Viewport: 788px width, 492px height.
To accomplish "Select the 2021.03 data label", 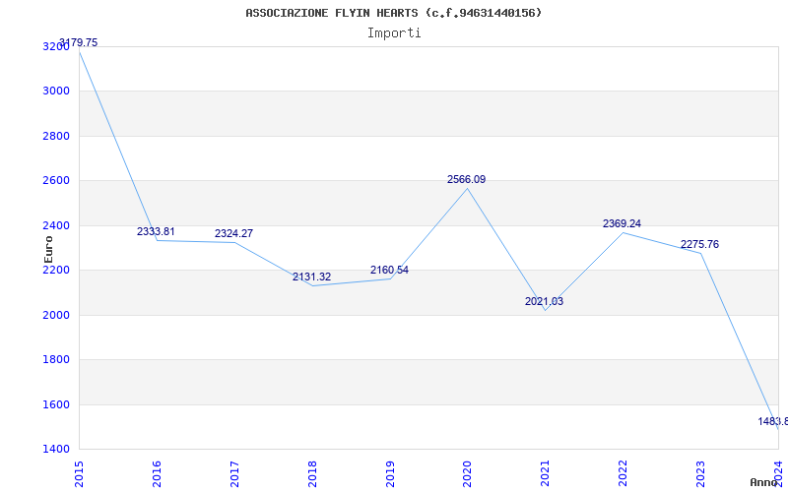I will (545, 301).
